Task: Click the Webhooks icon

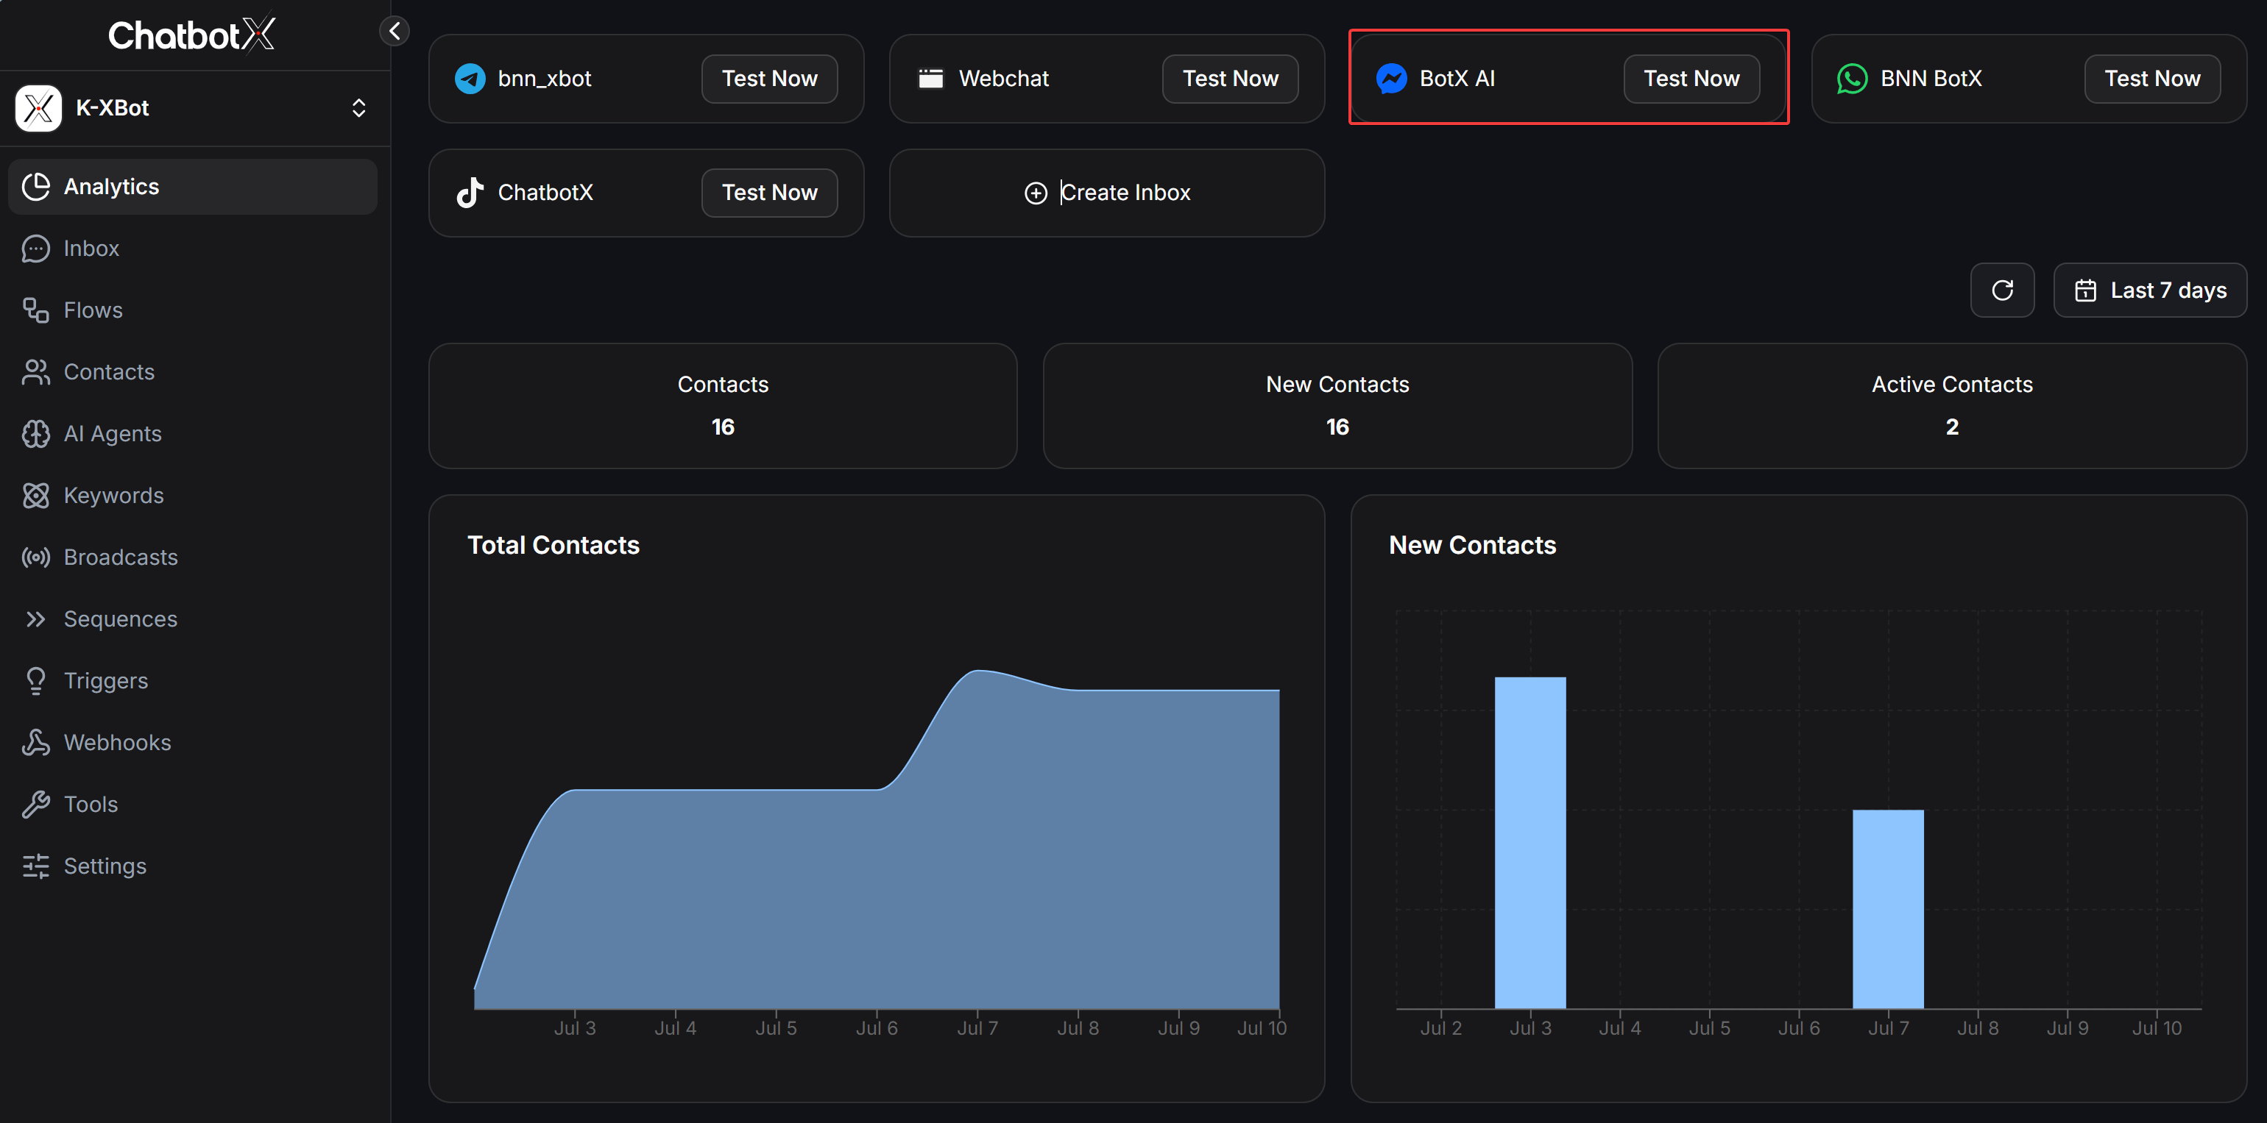Action: point(36,743)
